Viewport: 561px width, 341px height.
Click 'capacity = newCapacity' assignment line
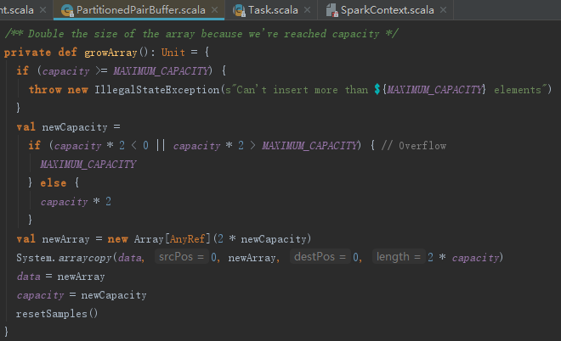pos(82,295)
